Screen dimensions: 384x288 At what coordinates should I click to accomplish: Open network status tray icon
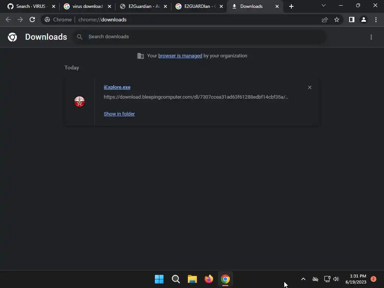[x=327, y=279]
